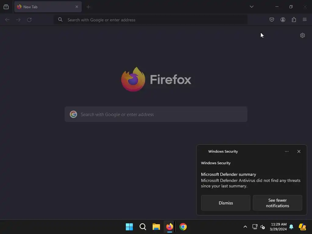Open File Explorer from taskbar
312x234 pixels.
[x=156, y=227]
